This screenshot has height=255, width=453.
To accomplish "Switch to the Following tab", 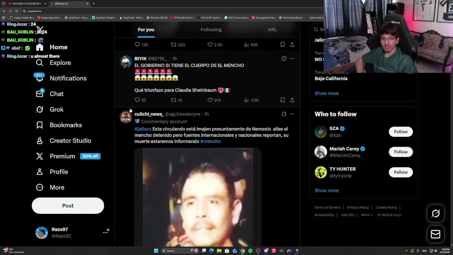I will coord(211,29).
